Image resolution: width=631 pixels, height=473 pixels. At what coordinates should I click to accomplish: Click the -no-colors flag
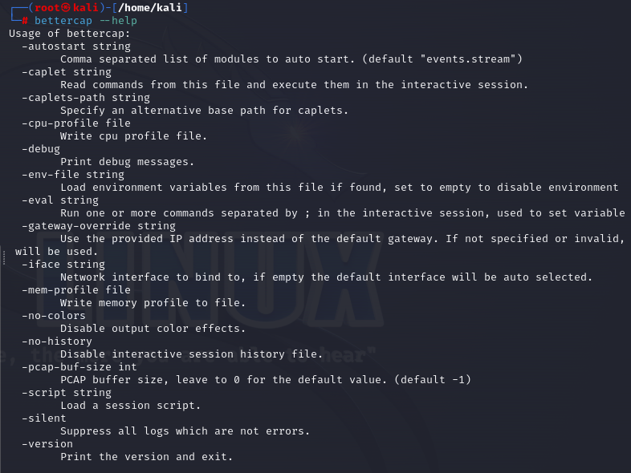pyautogui.click(x=54, y=315)
